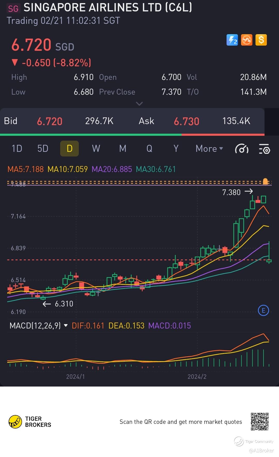
Task: Select the weekly W chart tab
Action: coord(96,149)
